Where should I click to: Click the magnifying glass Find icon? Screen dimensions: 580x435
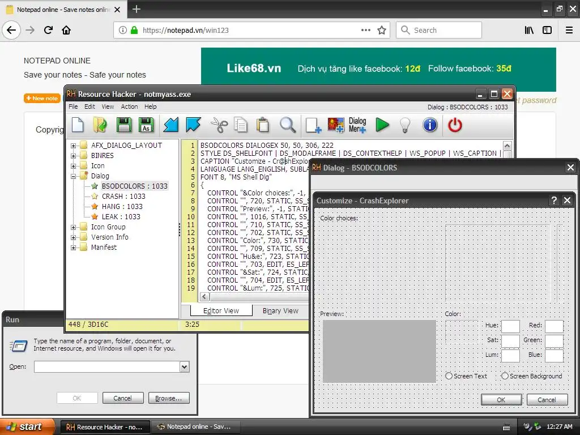[288, 125]
